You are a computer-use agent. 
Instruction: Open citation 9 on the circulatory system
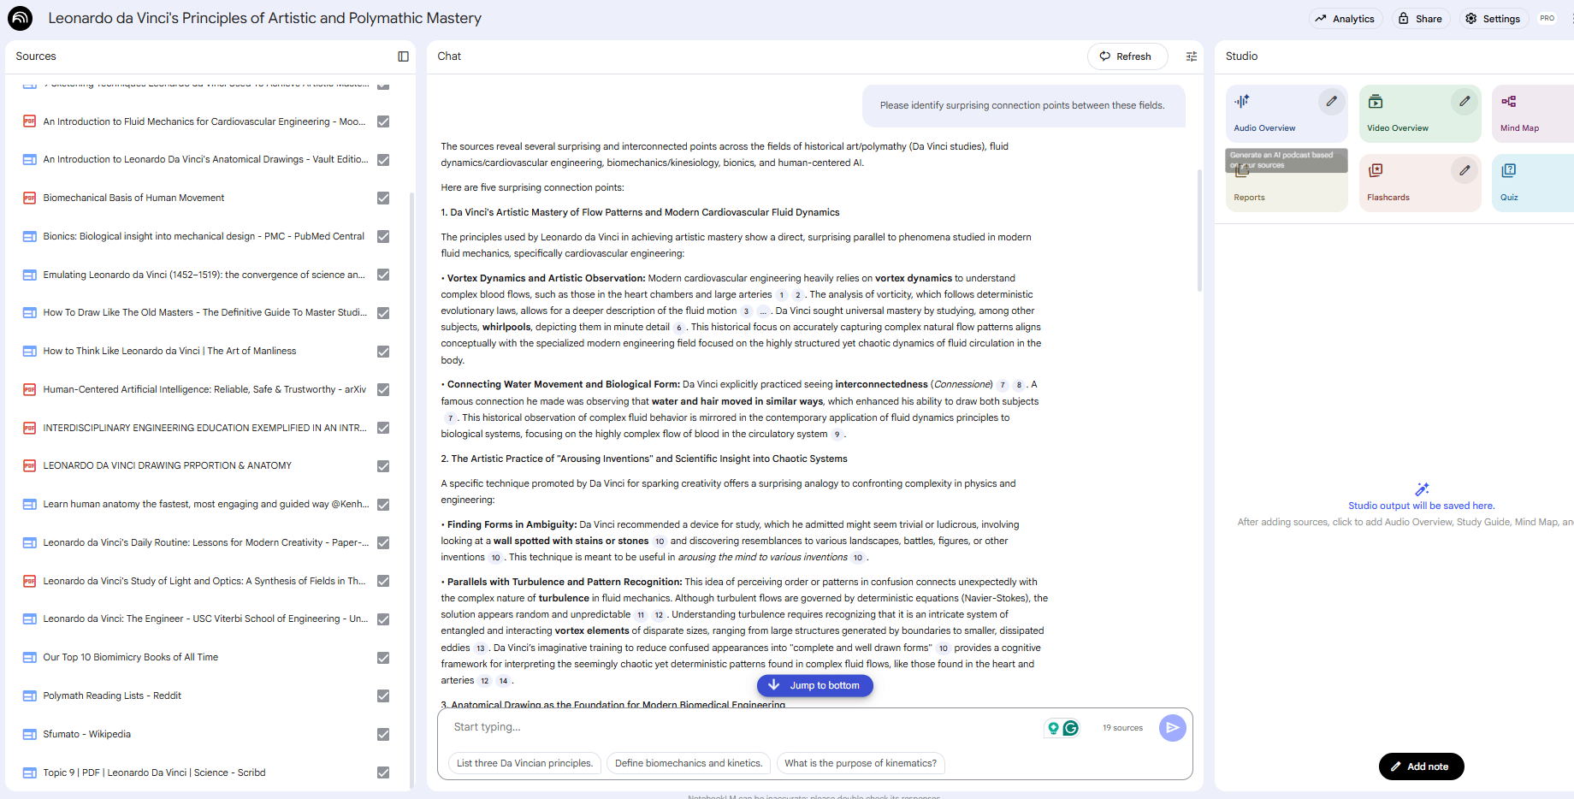click(x=837, y=435)
